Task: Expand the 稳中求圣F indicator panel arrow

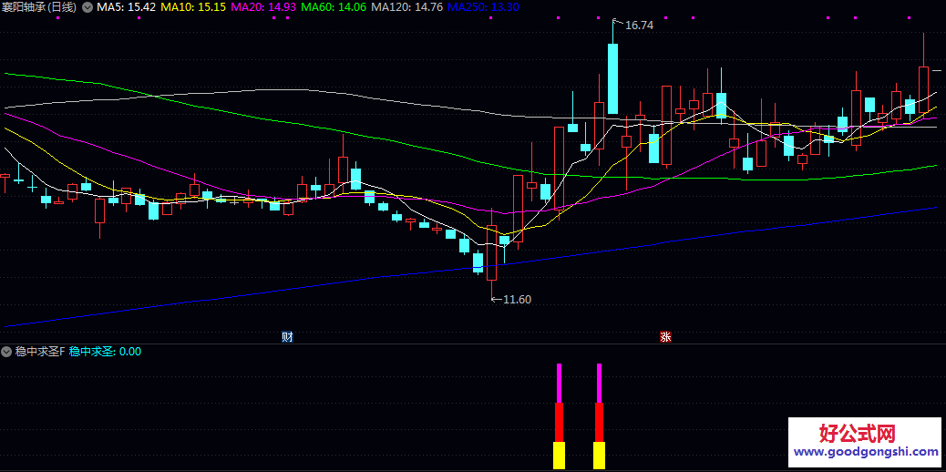Action: tap(6, 352)
